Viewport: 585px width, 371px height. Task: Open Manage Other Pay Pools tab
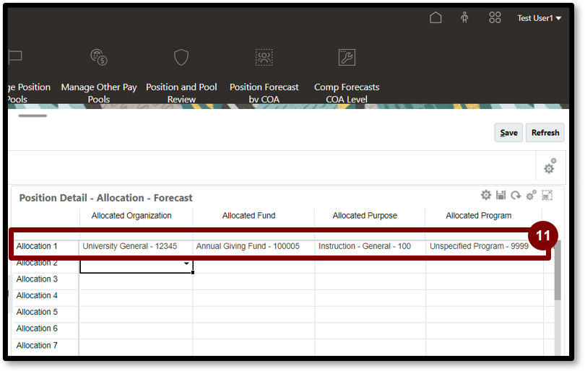[99, 93]
